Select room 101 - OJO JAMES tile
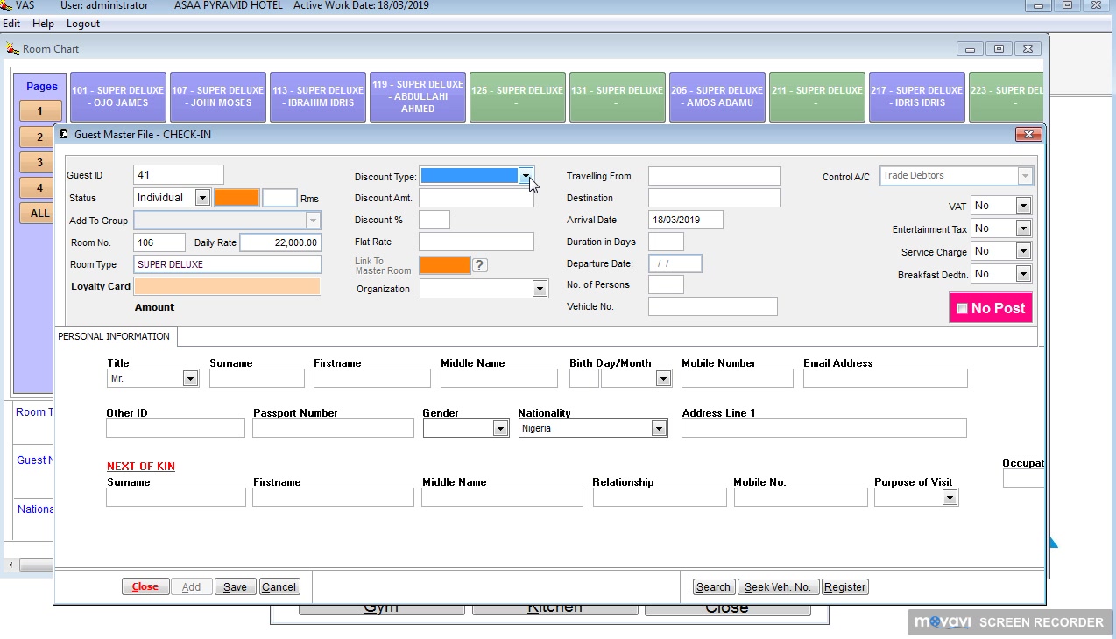 click(117, 96)
